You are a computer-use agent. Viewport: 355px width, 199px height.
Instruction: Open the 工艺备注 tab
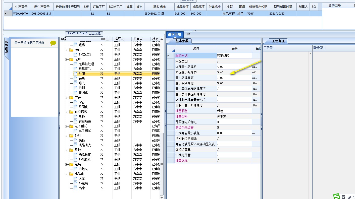click(x=278, y=41)
